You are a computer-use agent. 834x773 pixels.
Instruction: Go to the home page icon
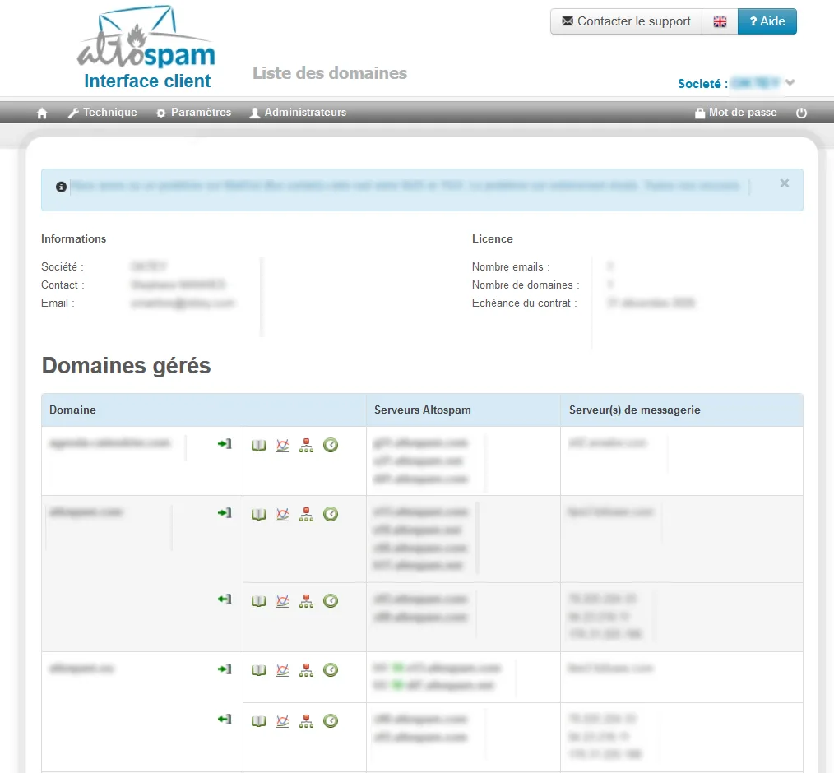[42, 113]
